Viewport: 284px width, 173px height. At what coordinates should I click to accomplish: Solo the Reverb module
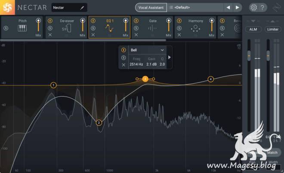[x=222, y=28]
